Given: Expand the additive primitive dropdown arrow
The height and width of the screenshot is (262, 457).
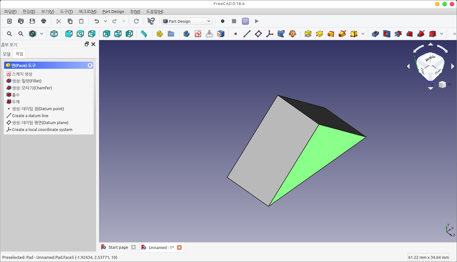Looking at the screenshot, I should click(x=363, y=34).
